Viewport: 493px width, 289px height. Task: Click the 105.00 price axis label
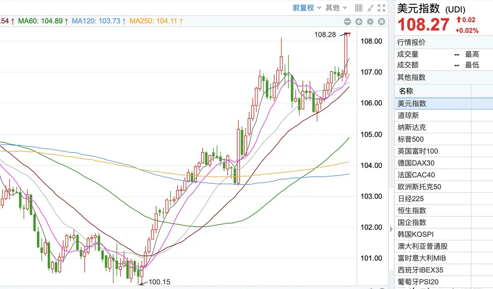tap(371, 135)
